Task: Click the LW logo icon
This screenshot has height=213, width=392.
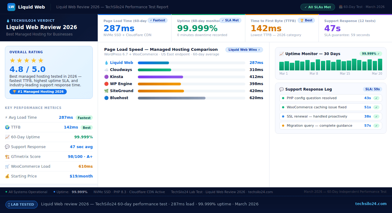Action: 11,7
